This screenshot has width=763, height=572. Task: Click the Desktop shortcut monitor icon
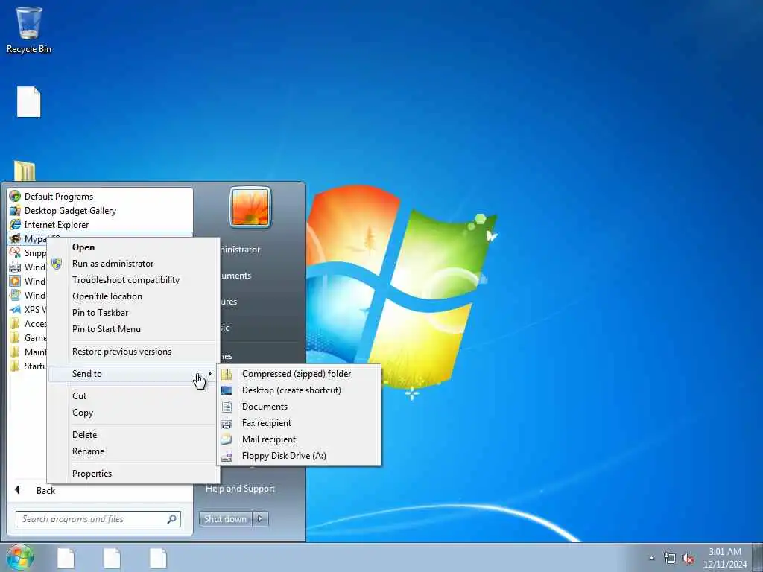(x=227, y=390)
